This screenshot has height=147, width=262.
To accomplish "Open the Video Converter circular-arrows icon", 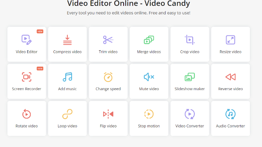I will [x=190, y=114].
